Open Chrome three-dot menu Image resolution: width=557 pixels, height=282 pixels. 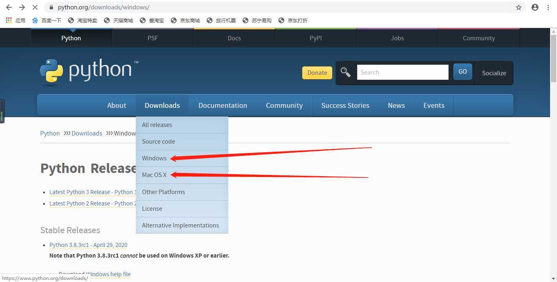[548, 7]
